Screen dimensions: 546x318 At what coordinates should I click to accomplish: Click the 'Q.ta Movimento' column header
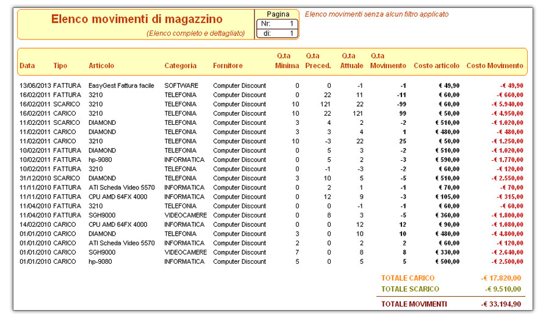pyautogui.click(x=388, y=61)
